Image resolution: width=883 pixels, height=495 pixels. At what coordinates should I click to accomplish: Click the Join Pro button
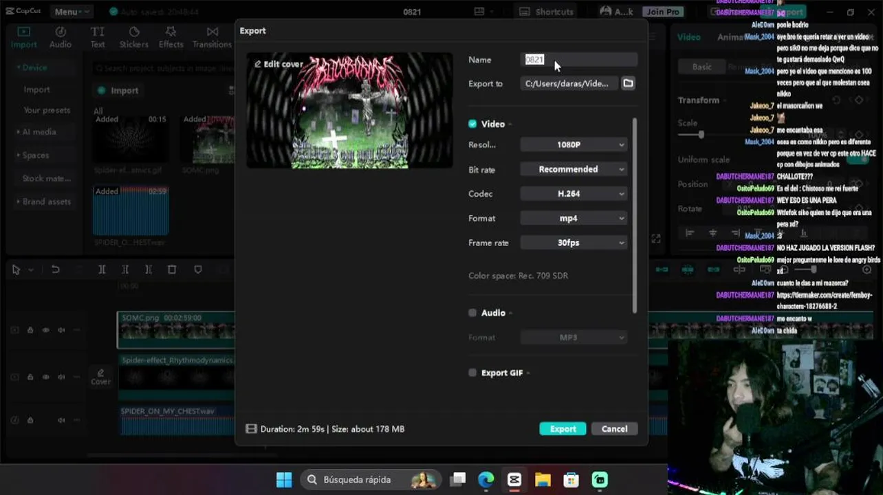[x=663, y=12]
